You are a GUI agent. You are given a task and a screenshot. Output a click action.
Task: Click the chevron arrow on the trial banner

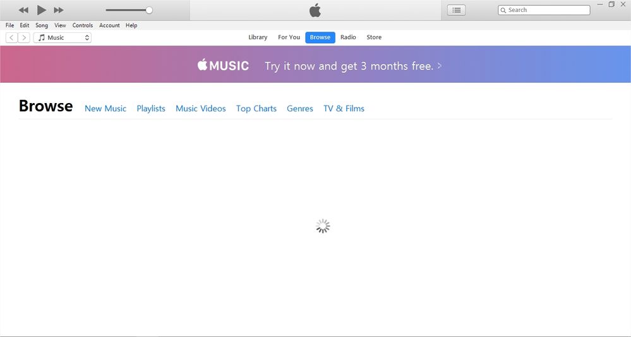(440, 66)
